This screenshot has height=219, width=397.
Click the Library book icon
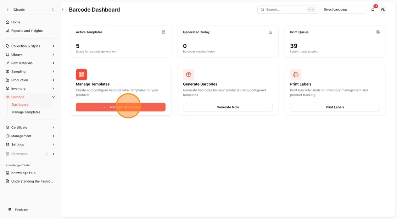coord(7,54)
